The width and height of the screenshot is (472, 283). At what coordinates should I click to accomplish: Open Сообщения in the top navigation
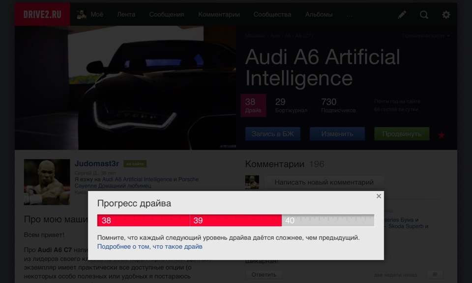[167, 14]
